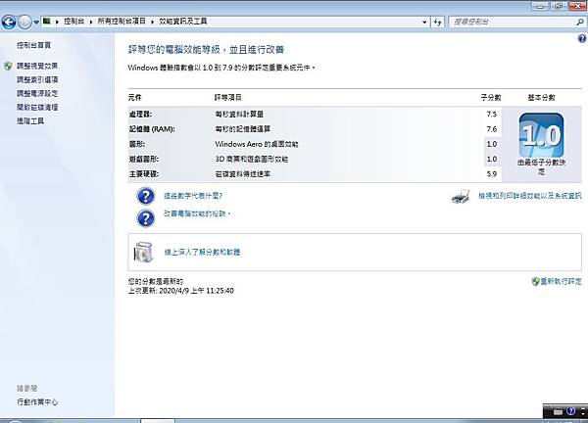This screenshot has height=423, width=588.
Task: Click the magnifier search icon
Action: coord(580,23)
